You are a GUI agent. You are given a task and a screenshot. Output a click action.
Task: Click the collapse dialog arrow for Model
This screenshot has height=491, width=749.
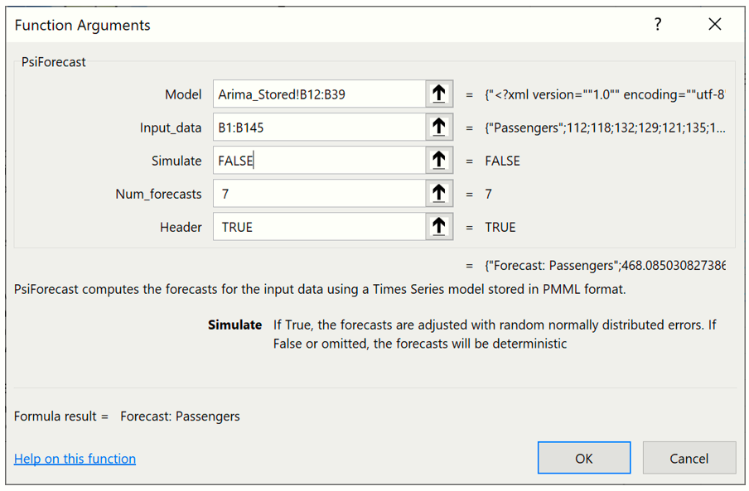click(439, 94)
